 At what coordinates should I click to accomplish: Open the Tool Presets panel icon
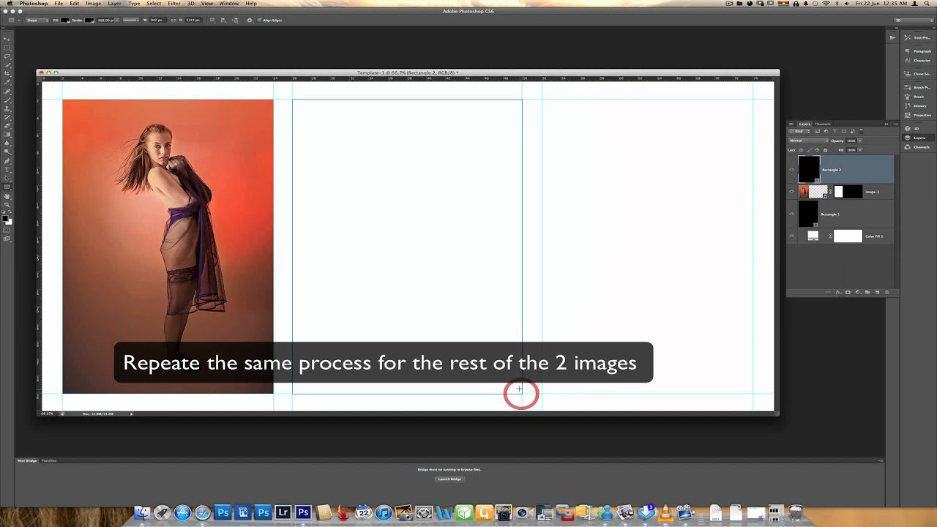click(x=908, y=37)
